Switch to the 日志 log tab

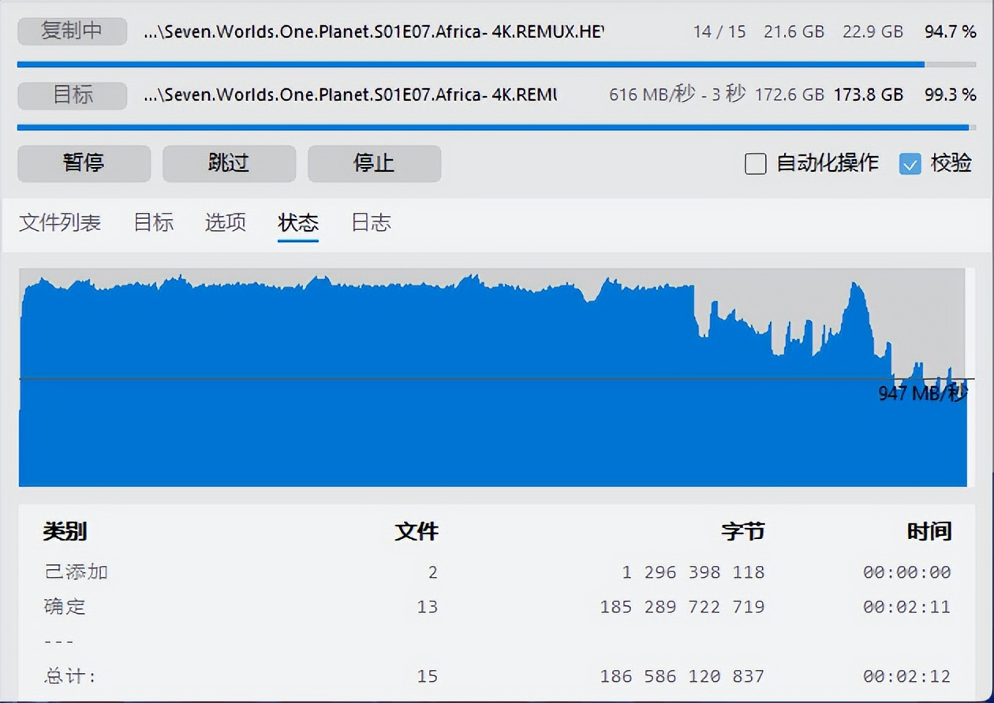[x=371, y=223]
